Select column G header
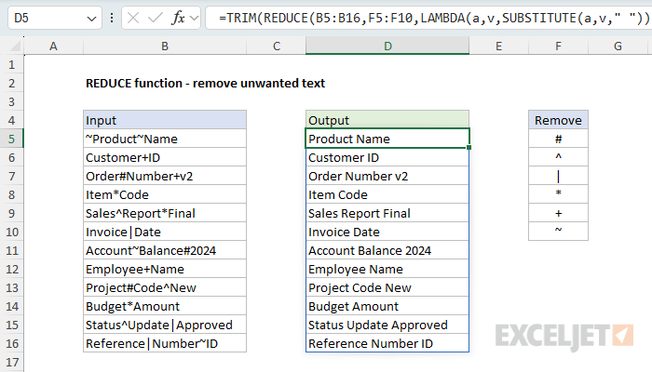This screenshot has width=652, height=372. click(618, 46)
